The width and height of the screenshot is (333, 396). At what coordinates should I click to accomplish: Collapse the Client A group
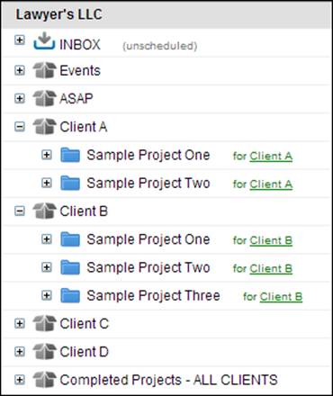[x=20, y=127]
